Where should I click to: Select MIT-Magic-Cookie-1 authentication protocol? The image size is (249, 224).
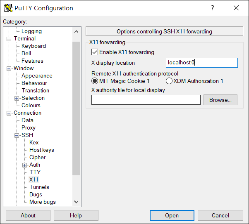tap(95, 81)
